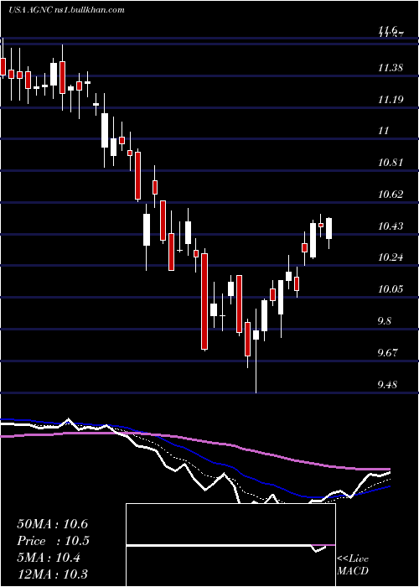Click the 11.19 price axis label
This screenshot has width=419, height=587.
click(391, 100)
